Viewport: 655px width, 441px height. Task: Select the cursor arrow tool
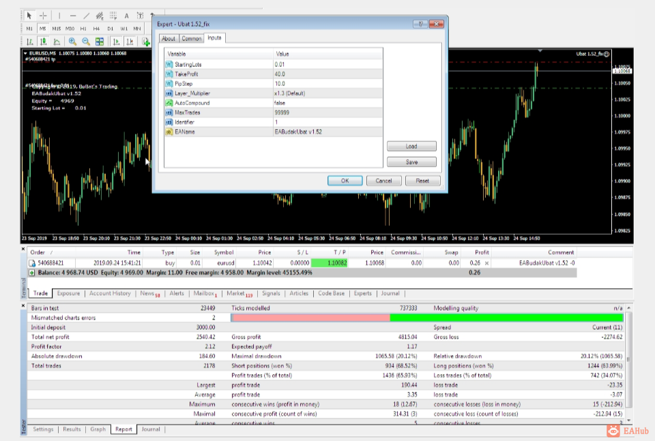pos(29,16)
